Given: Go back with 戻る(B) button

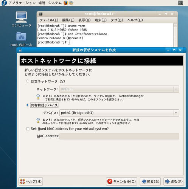Looking at the screenshot, I should 150,181.
